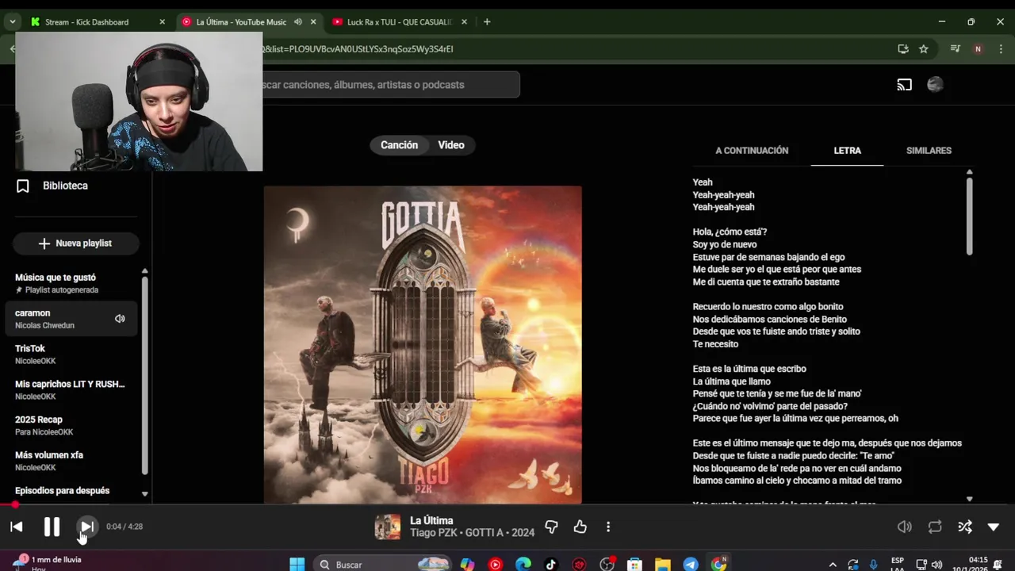
Task: Click the song progress bar
Action: (507, 504)
